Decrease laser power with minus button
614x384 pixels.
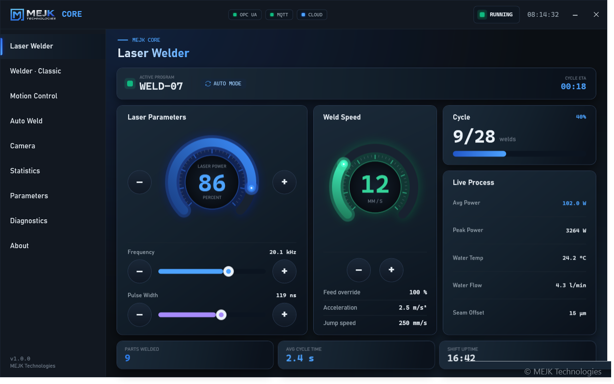[140, 182]
